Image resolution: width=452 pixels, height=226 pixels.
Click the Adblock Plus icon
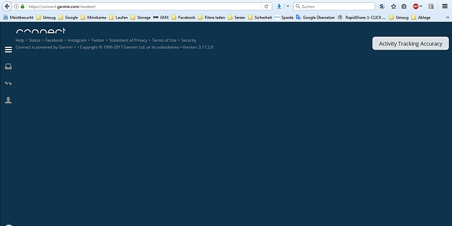coord(415,6)
